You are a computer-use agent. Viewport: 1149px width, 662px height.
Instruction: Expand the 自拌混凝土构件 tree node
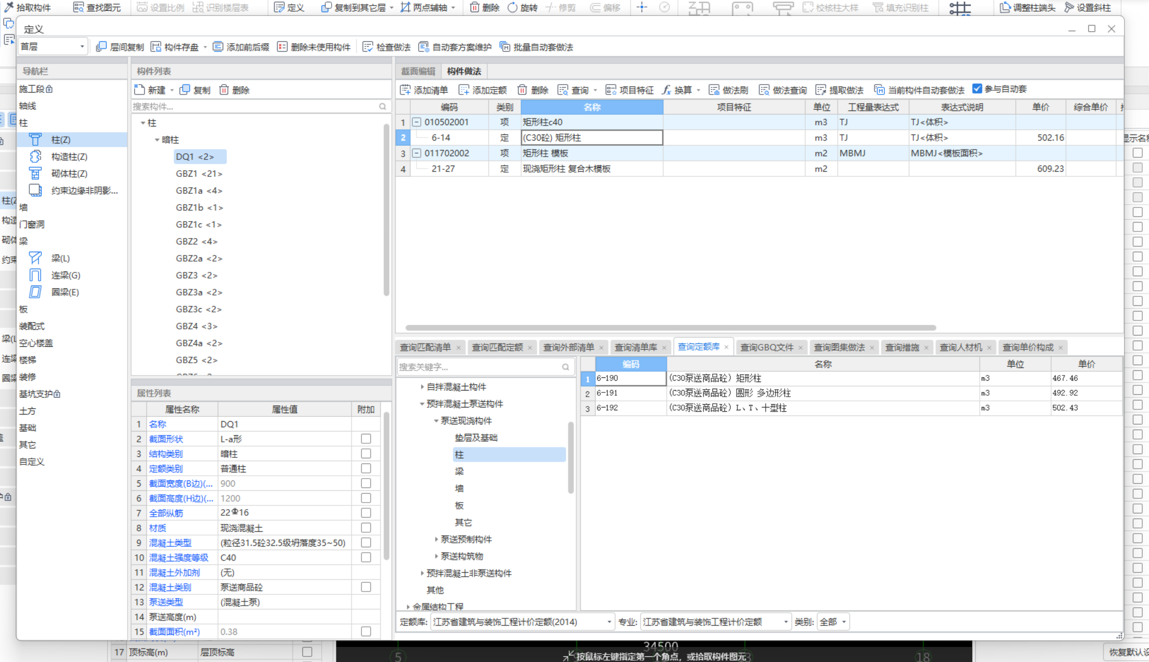422,387
